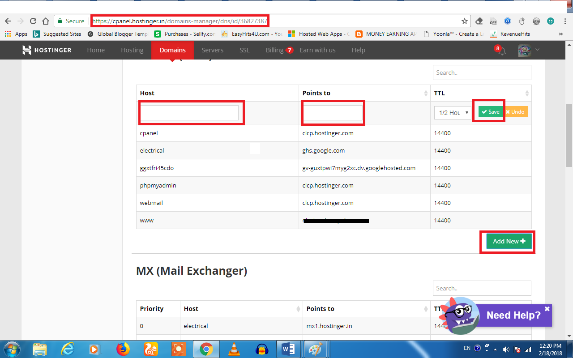Switch to Word in the taskbar

pyautogui.click(x=288, y=349)
